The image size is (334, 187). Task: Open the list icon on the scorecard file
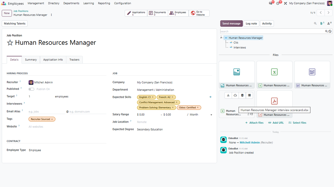(x=249, y=95)
